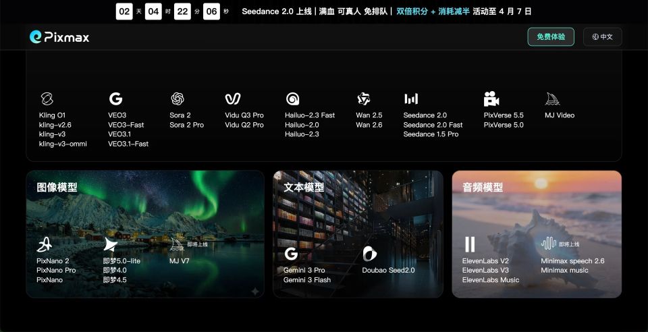The width and height of the screenshot is (648, 332).
Task: Select the PixVerse 5.0 model
Action: pos(504,125)
